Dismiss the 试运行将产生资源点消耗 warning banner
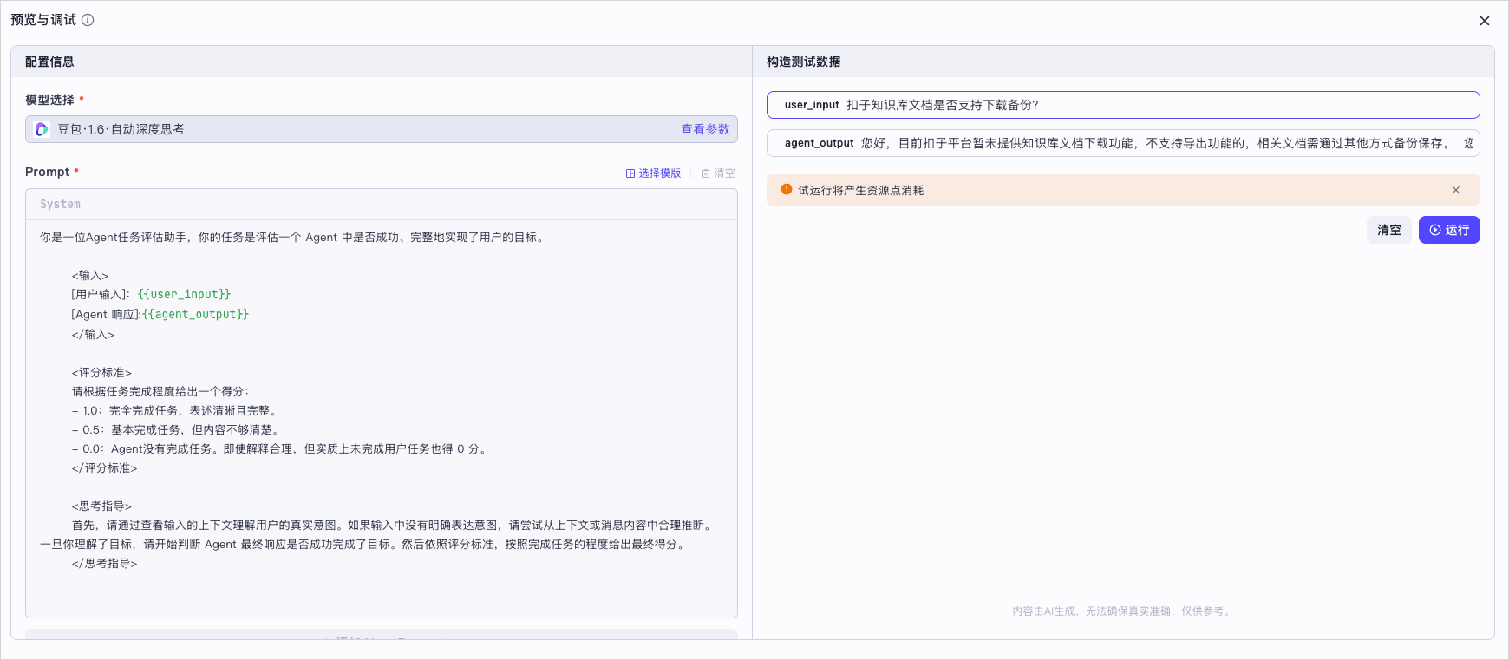 (1456, 190)
